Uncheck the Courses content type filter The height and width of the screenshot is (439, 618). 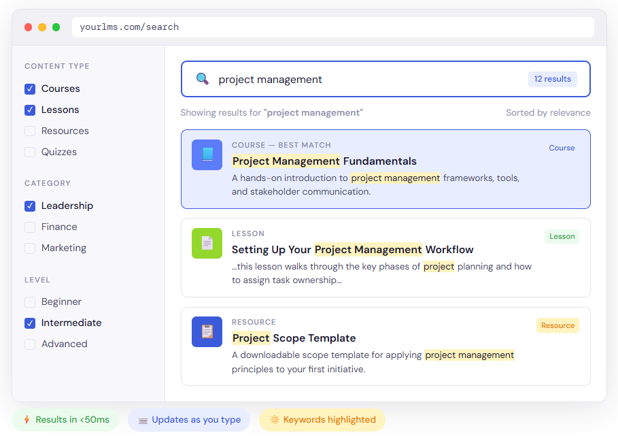pos(29,88)
